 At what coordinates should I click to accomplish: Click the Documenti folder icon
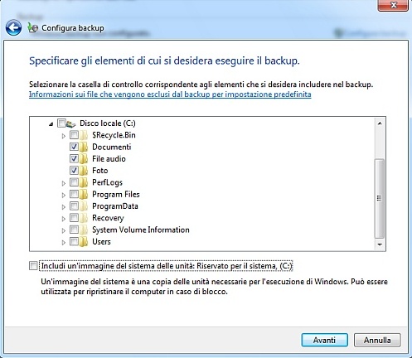point(84,147)
